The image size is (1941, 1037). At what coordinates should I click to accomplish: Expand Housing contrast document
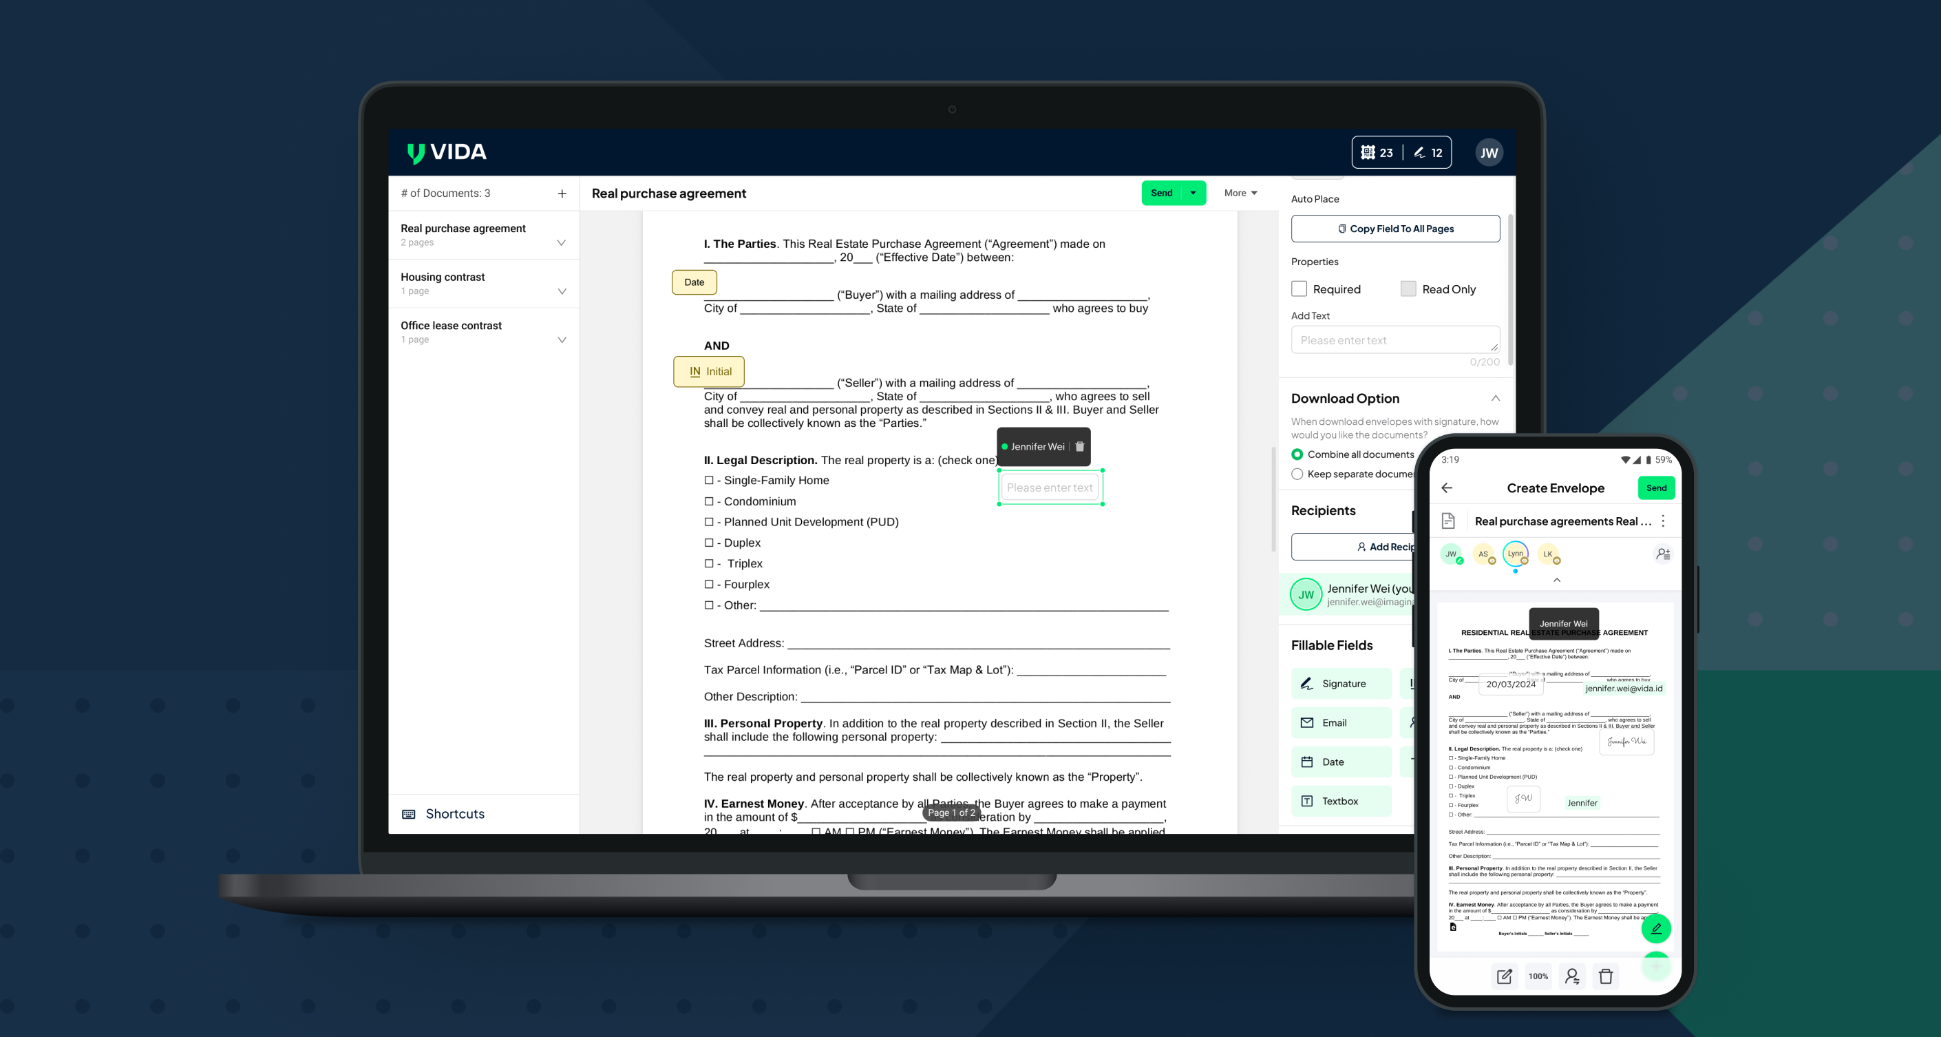pyautogui.click(x=562, y=292)
